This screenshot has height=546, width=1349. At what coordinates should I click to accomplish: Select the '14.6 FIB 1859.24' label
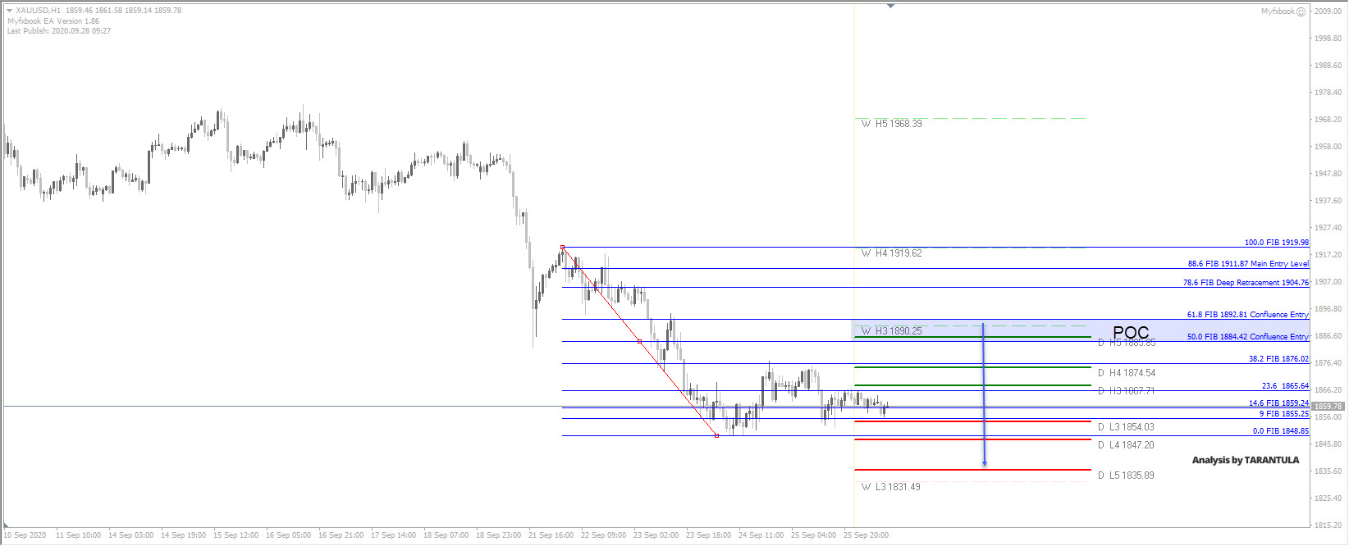click(1278, 403)
